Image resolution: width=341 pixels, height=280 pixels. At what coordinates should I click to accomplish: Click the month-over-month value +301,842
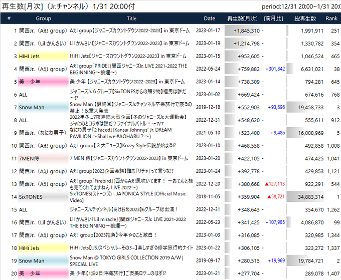(275, 69)
